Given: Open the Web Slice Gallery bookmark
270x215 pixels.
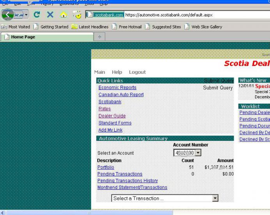Looking at the screenshot, I should tap(203, 27).
